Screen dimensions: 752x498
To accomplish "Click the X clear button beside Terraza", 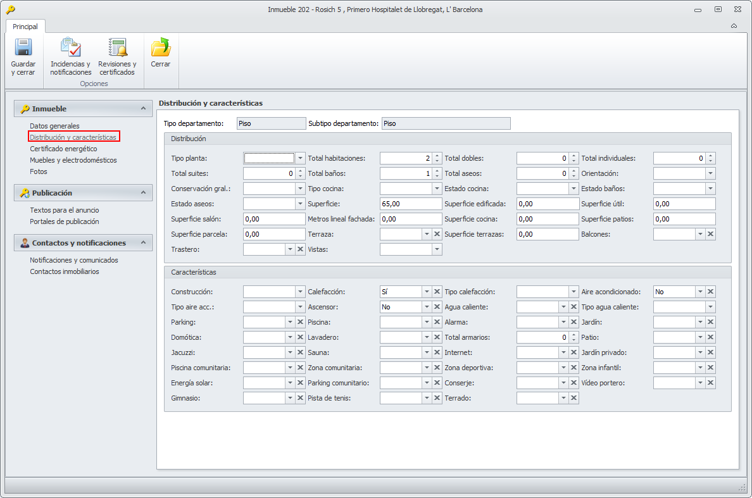I will pyautogui.click(x=437, y=234).
